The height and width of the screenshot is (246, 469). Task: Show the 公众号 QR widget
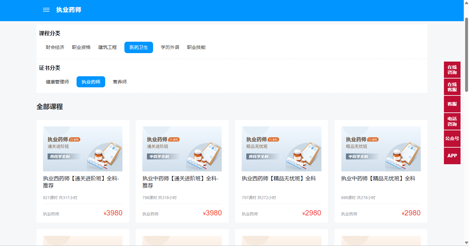point(452,138)
